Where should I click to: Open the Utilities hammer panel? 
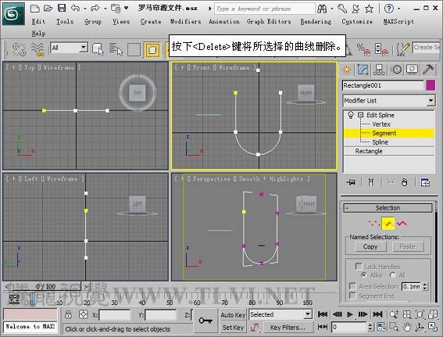tap(428, 70)
